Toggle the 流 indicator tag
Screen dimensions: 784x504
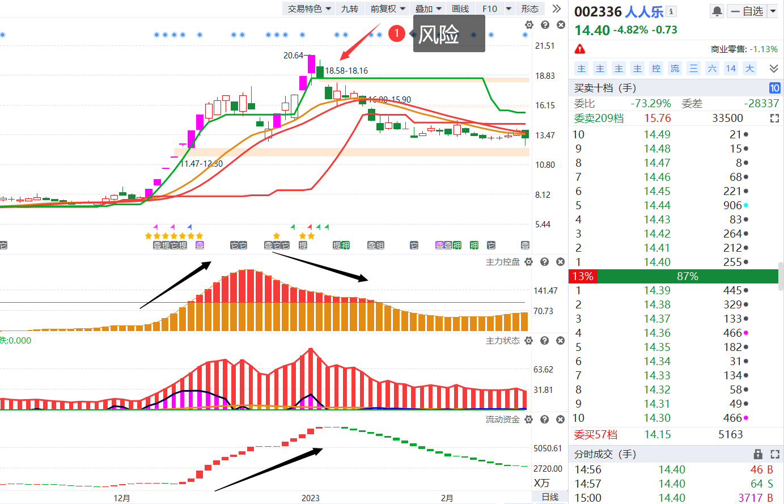675,69
